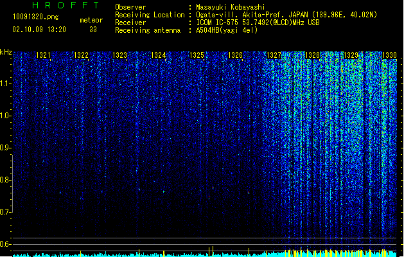Viewport: 404px width, 257px height.
Task: Click the 'Receiving antenna' label
Action: (x=148, y=30)
